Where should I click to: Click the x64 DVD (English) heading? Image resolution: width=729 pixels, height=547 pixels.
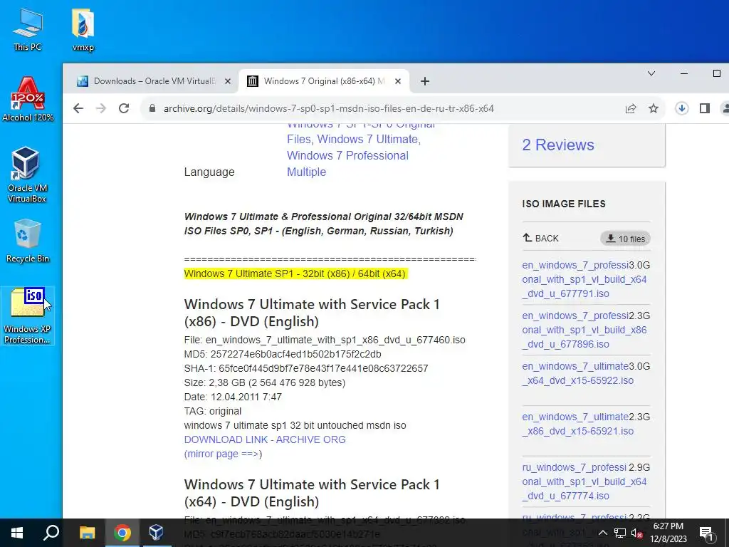tap(312, 493)
